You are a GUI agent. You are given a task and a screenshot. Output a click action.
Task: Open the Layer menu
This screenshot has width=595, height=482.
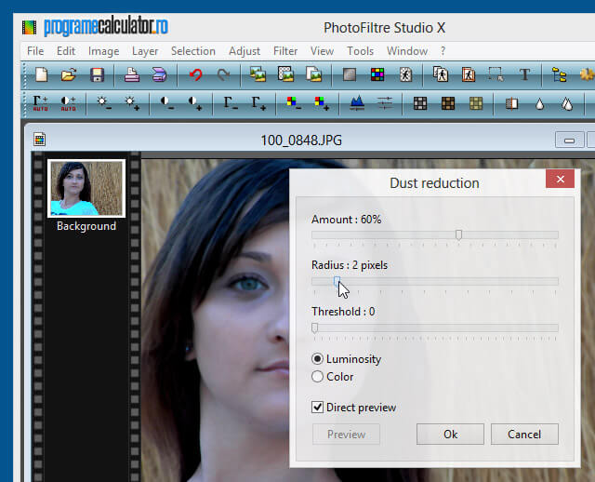point(145,51)
